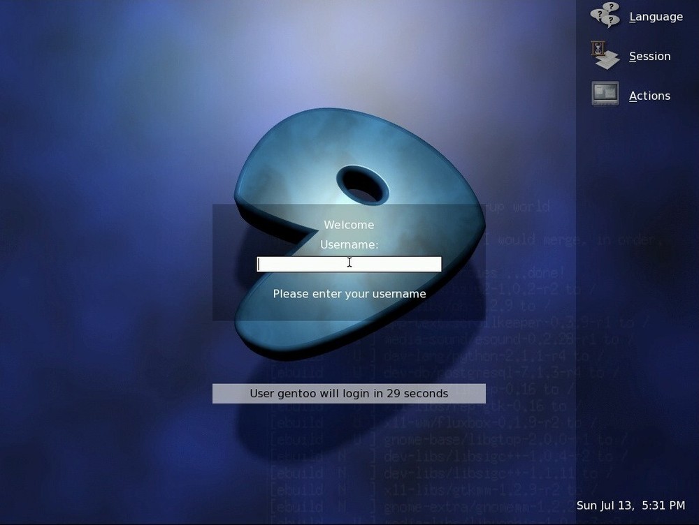The image size is (699, 525).
Task: Click the gentoo auto-login countdown bar
Action: (x=349, y=393)
